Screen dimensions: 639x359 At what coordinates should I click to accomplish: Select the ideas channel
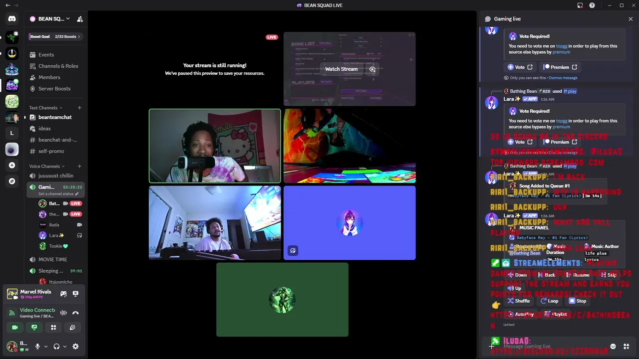pyautogui.click(x=55, y=129)
